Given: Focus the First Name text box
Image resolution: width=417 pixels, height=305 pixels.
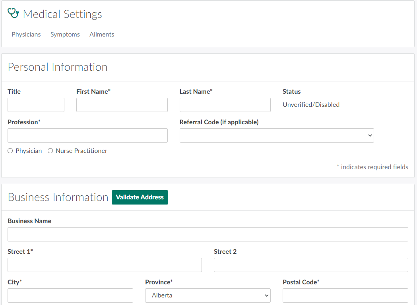Looking at the screenshot, I should (x=122, y=105).
